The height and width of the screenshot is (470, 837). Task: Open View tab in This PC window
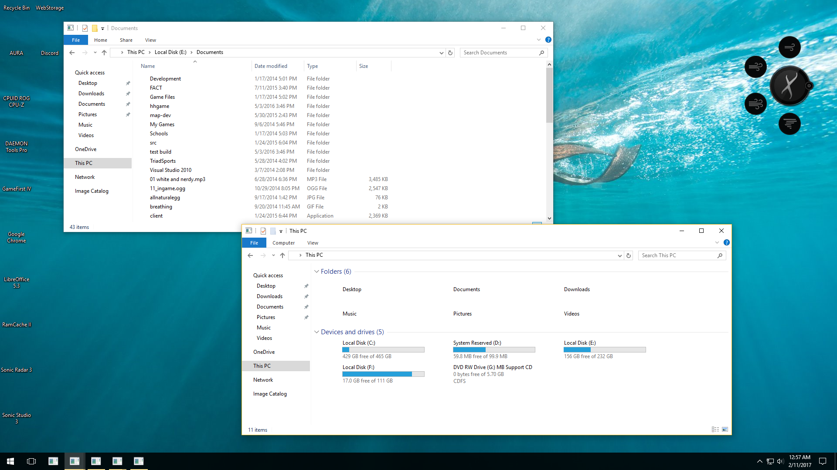pyautogui.click(x=313, y=243)
